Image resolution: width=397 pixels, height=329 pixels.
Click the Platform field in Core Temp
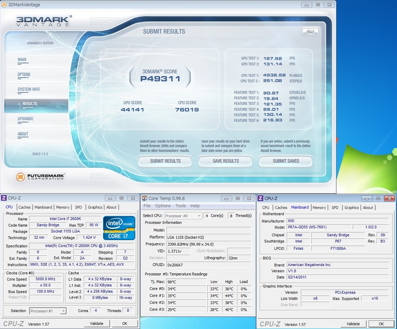tap(209, 238)
